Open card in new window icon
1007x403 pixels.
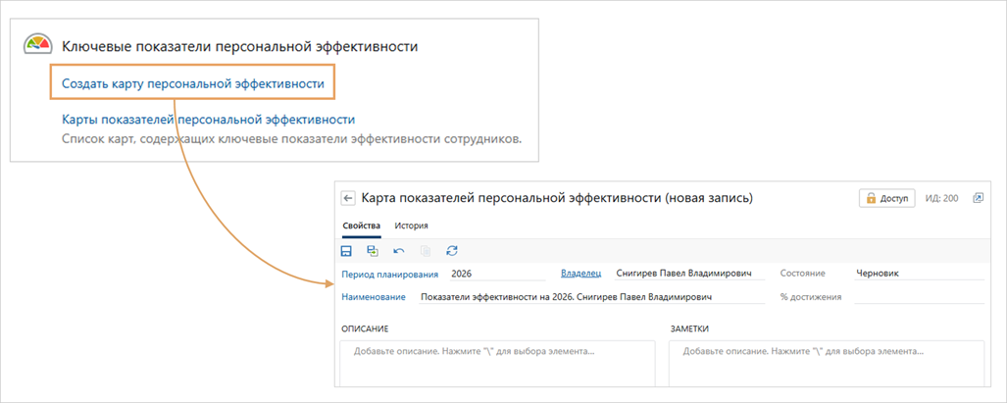pos(978,198)
